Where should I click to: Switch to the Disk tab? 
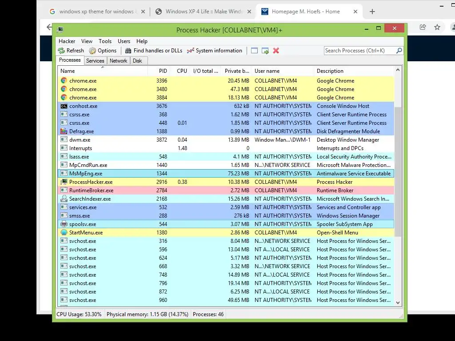pos(137,60)
